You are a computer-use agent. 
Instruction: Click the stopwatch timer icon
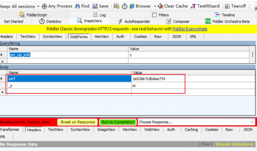125,6
